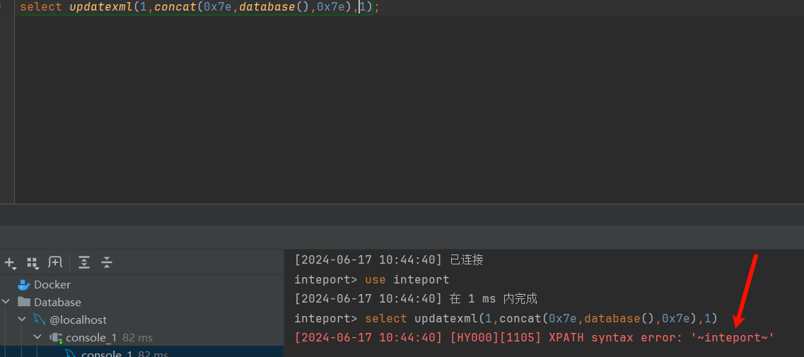
Task: Collapse the @localhost tree node
Action: pos(21,320)
